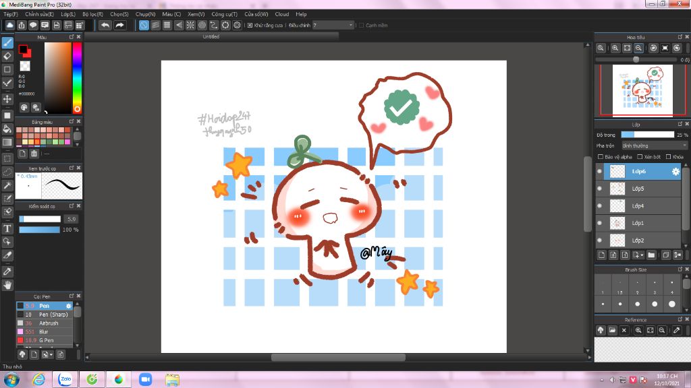Image resolution: width=691 pixels, height=388 pixels.
Task: Open the Xem(V) menu
Action: coord(196,14)
